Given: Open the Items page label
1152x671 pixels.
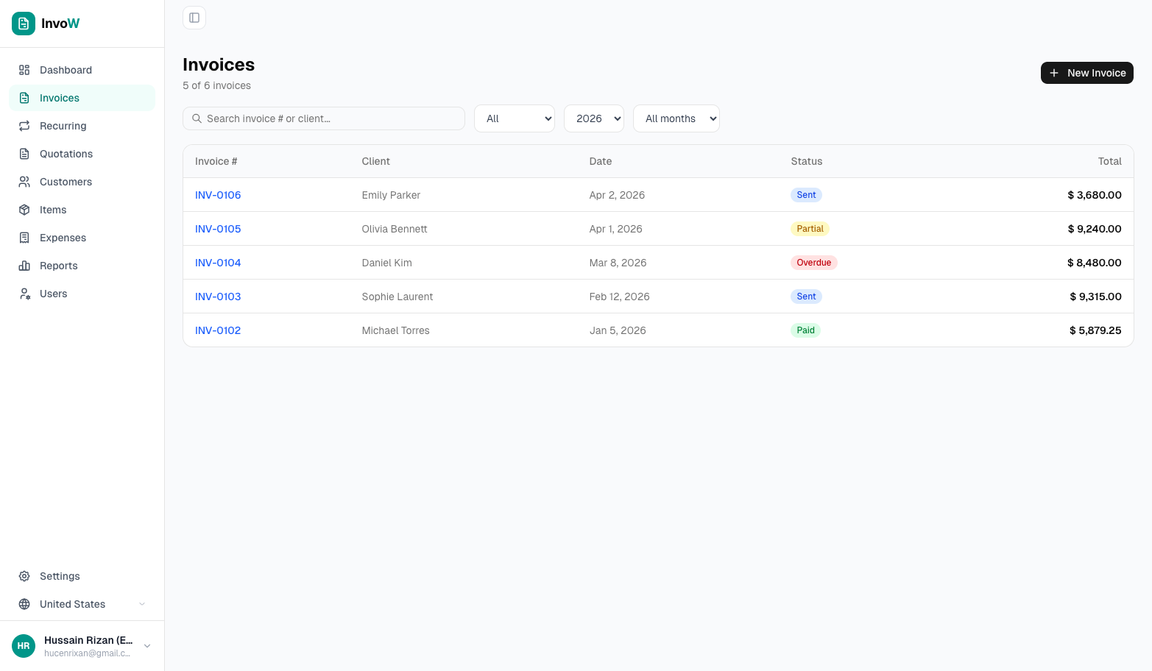Looking at the screenshot, I should coord(53,210).
